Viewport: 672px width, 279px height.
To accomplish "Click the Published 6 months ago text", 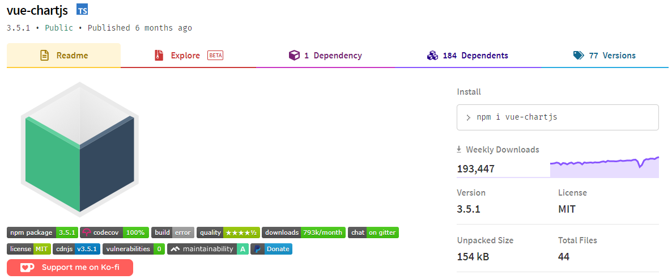I will pyautogui.click(x=140, y=28).
